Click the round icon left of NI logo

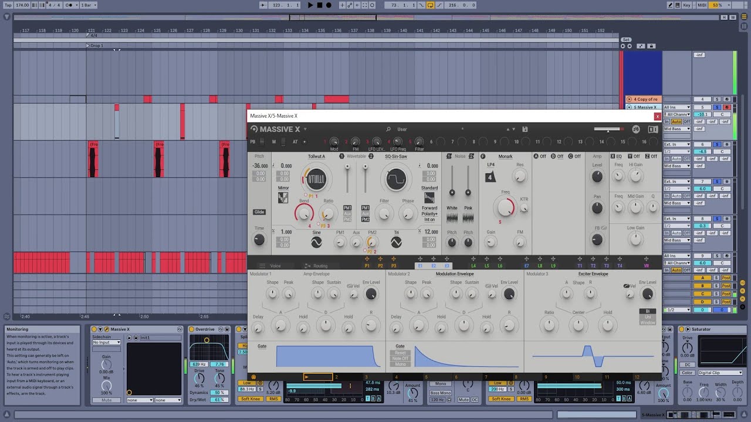pyautogui.click(x=636, y=129)
